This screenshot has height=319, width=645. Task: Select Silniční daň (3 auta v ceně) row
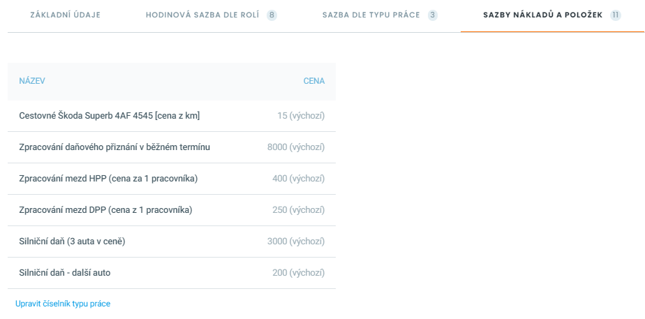(x=172, y=242)
